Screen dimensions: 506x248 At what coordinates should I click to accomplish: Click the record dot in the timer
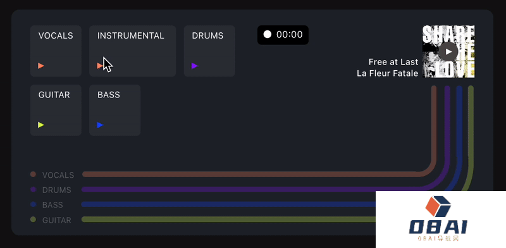[267, 35]
